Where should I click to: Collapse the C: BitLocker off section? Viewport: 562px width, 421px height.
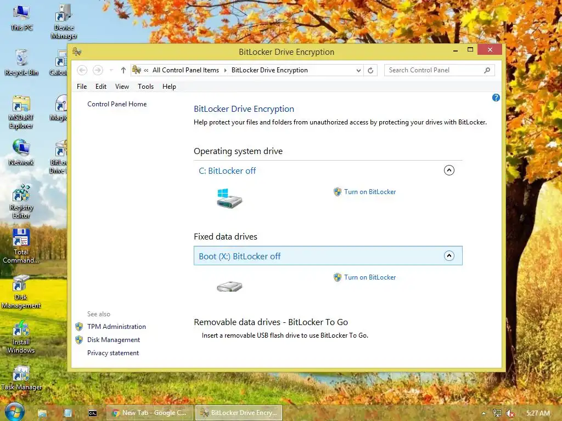click(449, 170)
